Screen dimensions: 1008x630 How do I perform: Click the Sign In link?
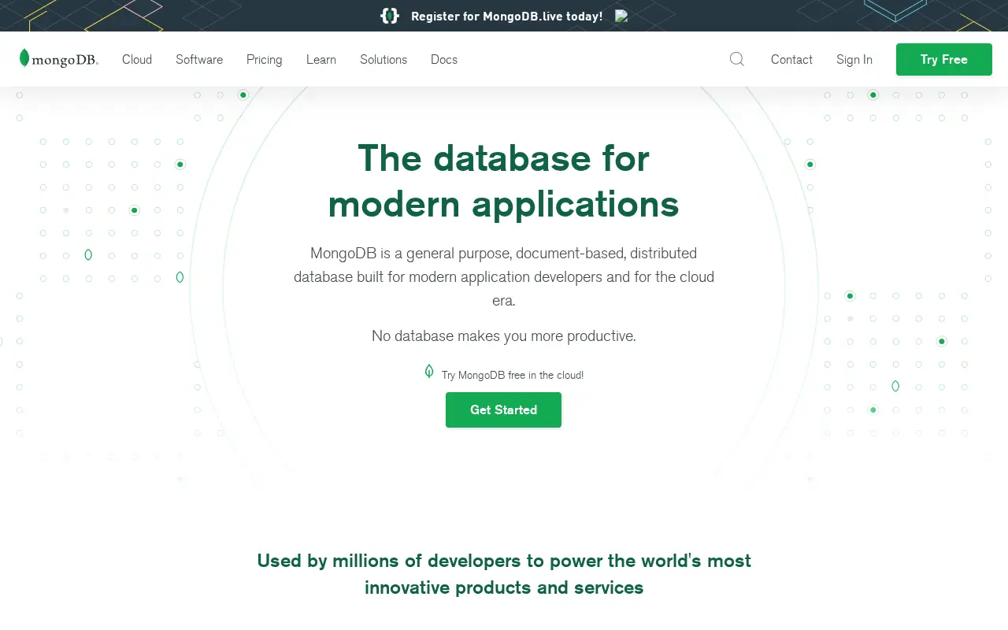click(854, 59)
